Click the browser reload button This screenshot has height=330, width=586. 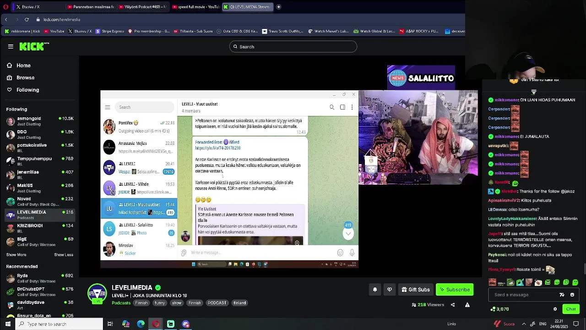pos(27,20)
